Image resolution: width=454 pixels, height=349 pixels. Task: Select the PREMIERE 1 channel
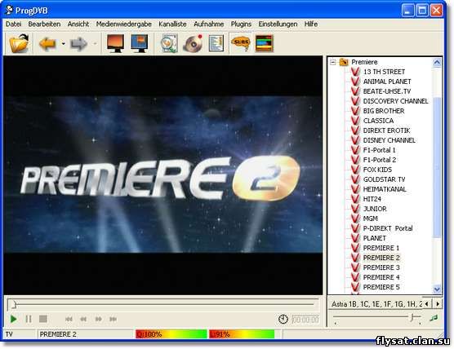(381, 248)
